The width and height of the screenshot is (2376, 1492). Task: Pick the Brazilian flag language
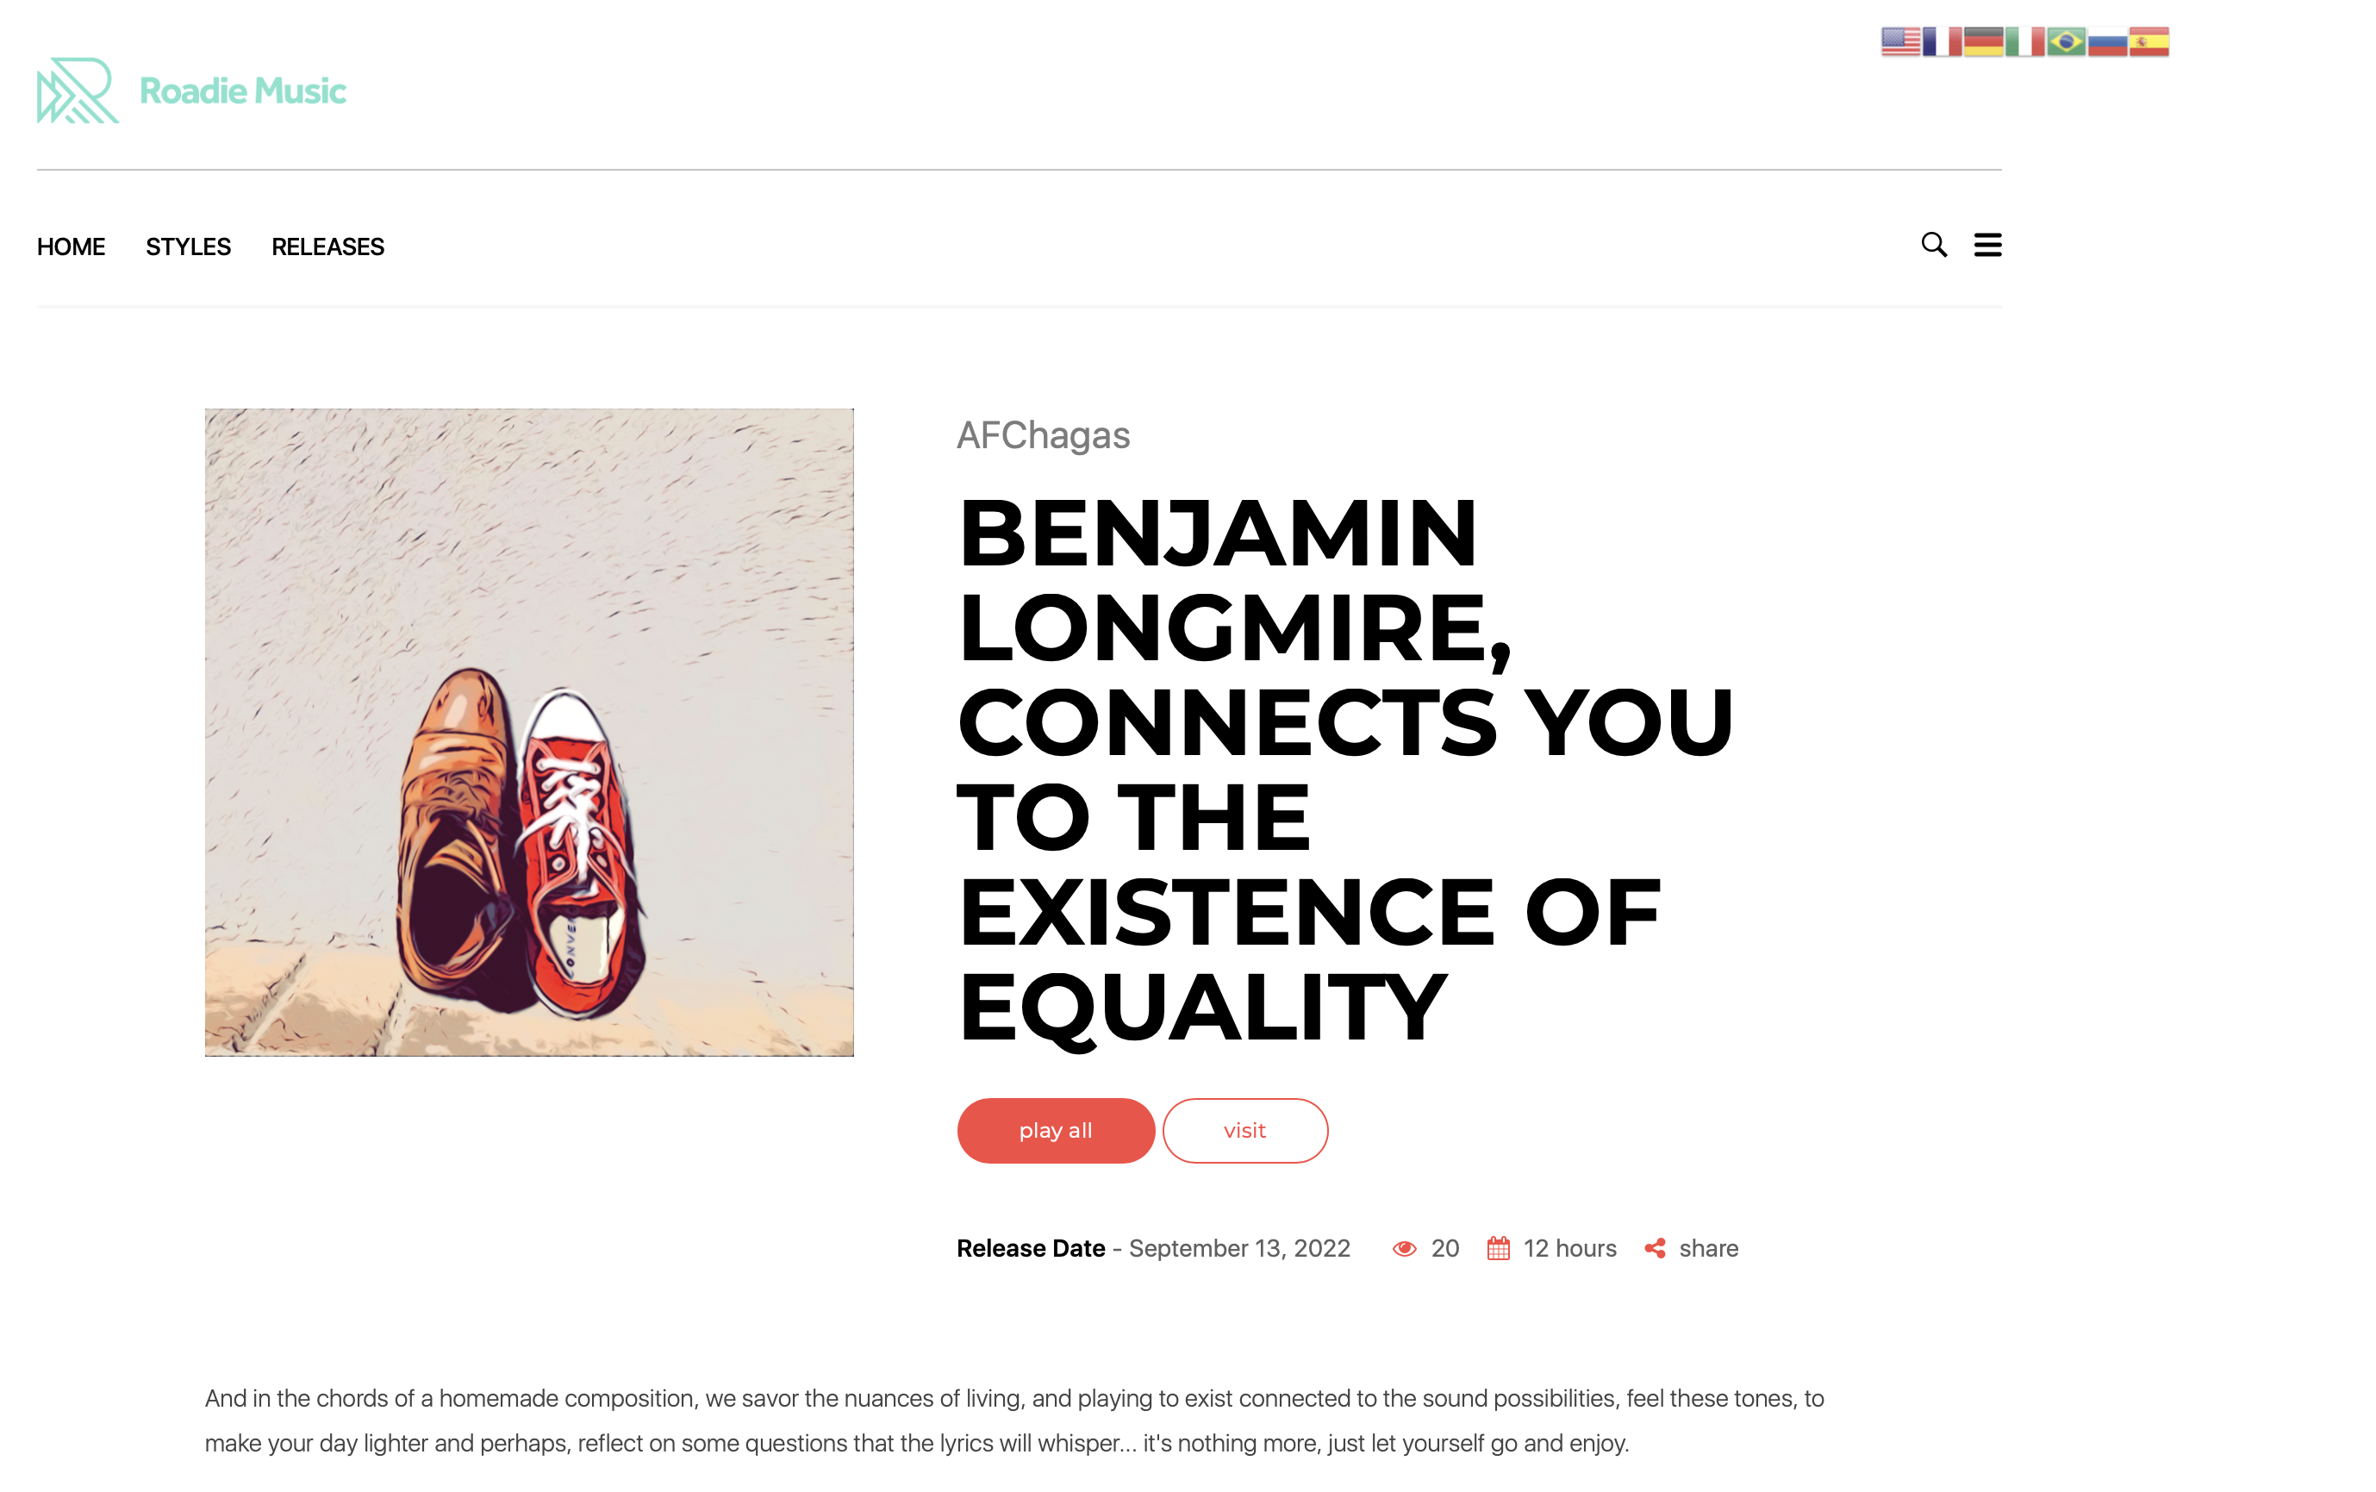click(x=2066, y=41)
